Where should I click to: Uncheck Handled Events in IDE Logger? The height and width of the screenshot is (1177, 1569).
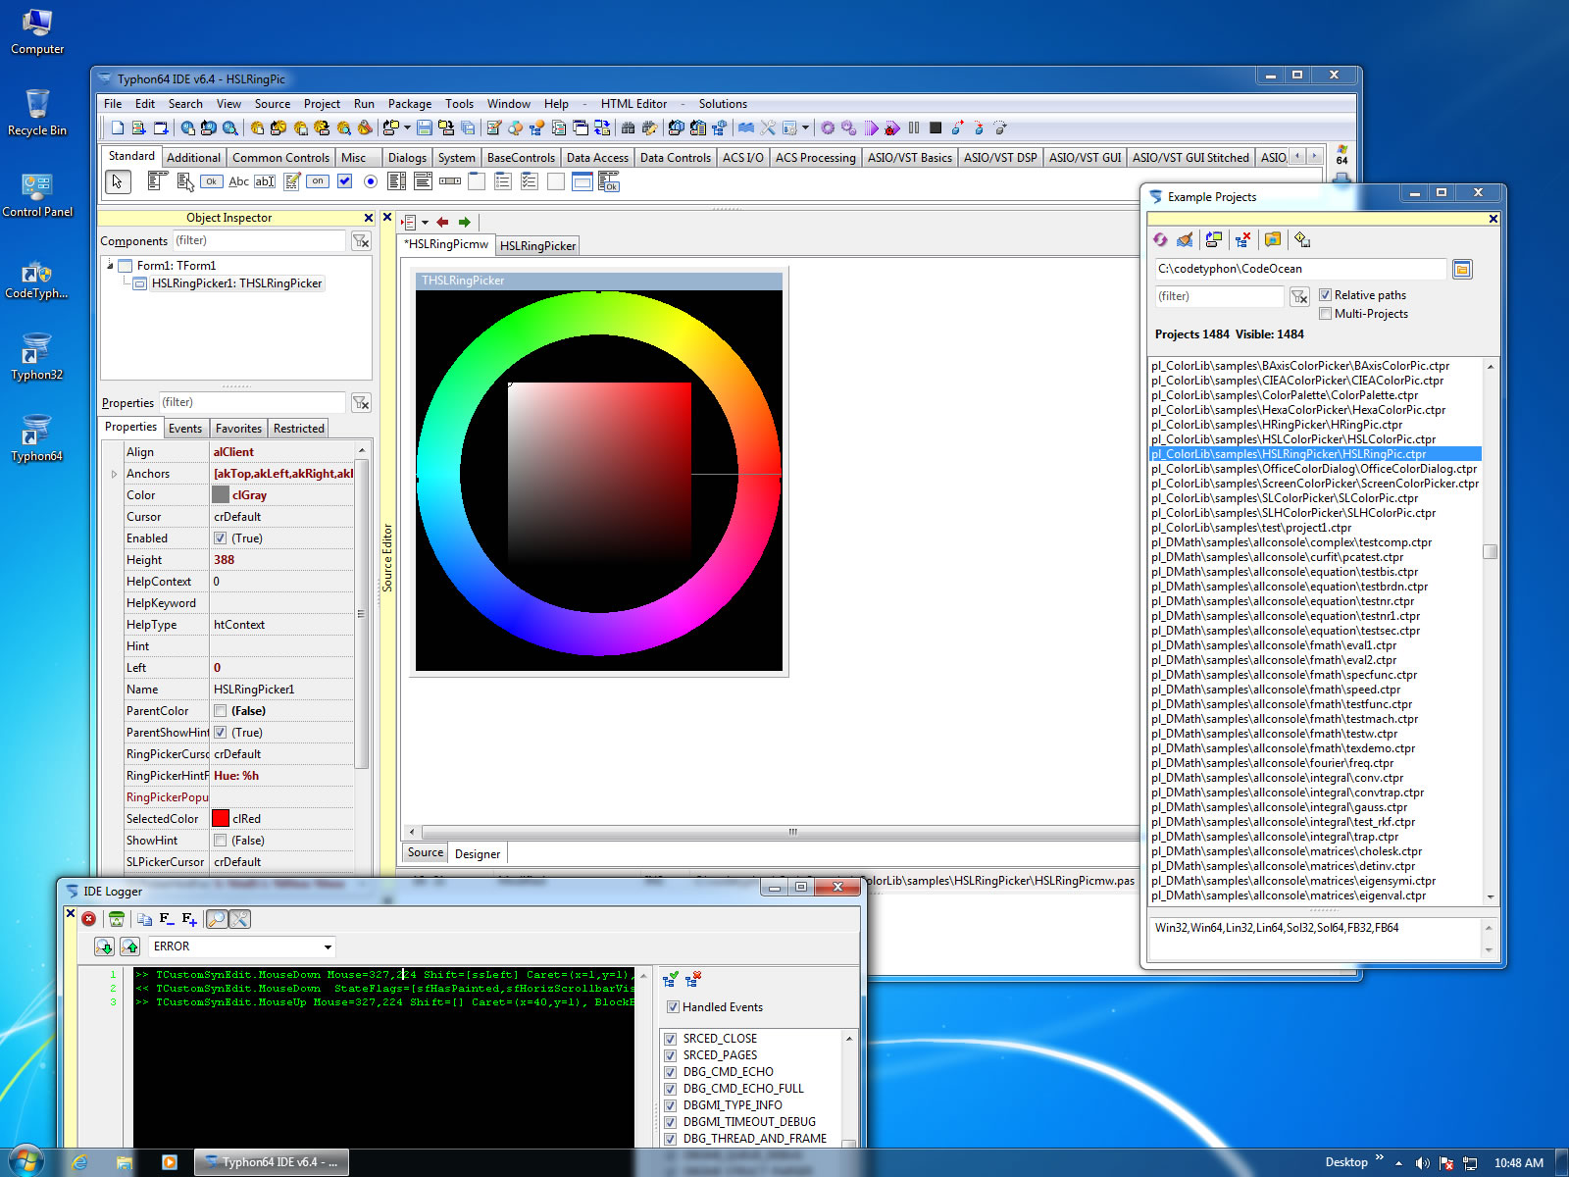[x=673, y=1007]
